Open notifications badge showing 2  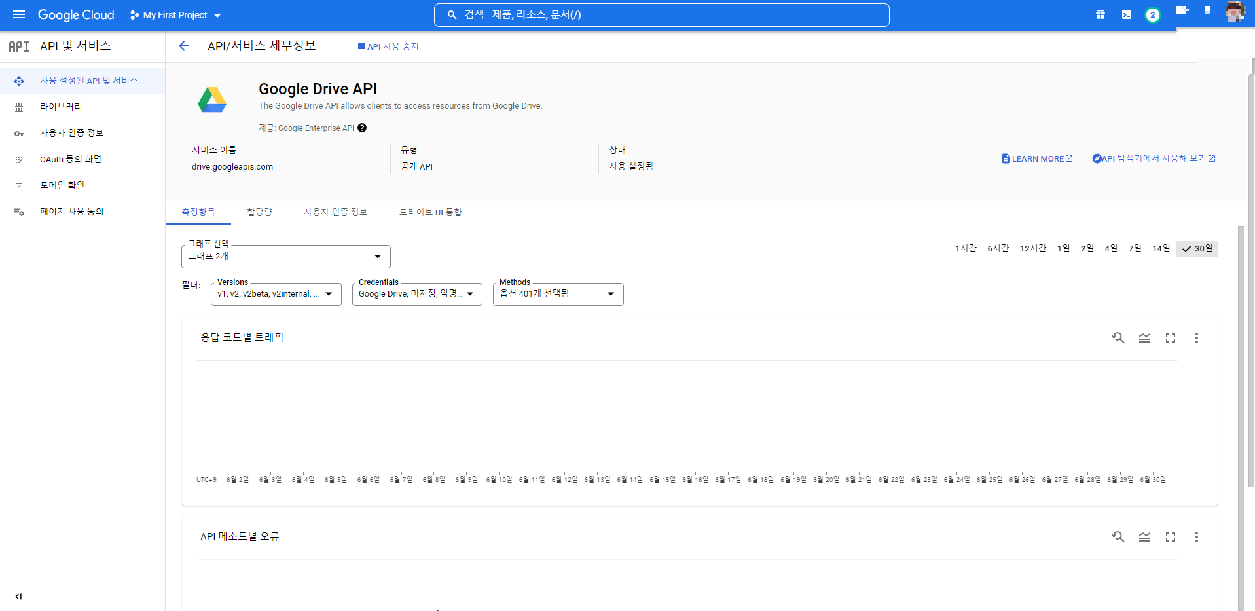click(x=1153, y=15)
